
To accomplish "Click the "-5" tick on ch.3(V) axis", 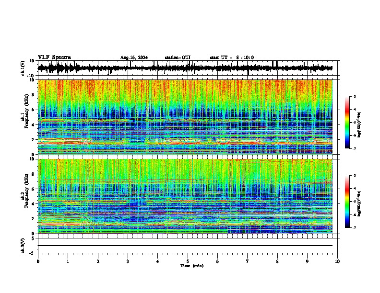I will (x=32, y=253).
